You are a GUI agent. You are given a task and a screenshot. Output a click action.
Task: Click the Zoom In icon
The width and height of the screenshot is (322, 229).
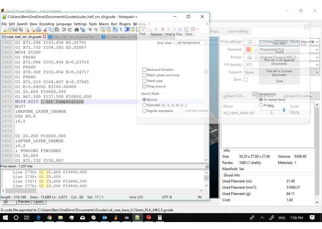(x=89, y=29)
